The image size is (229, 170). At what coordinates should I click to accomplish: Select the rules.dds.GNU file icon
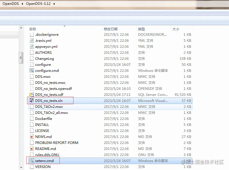(31, 155)
